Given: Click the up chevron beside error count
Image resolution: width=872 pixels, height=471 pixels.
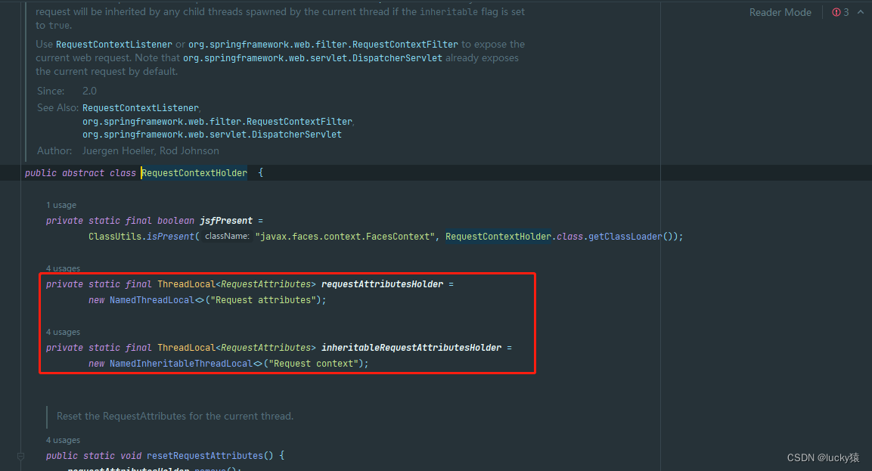Looking at the screenshot, I should [861, 11].
